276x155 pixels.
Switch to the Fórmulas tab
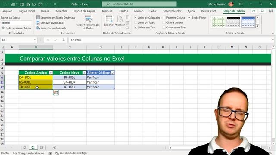pyautogui.click(x=107, y=11)
